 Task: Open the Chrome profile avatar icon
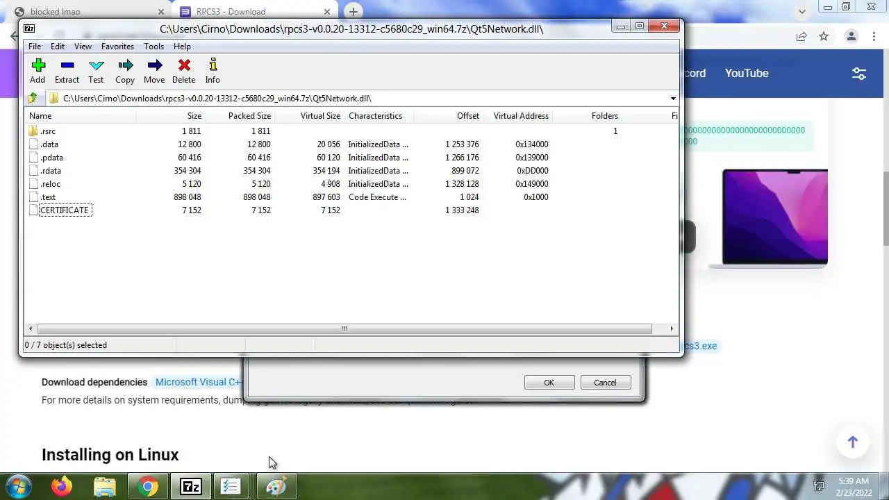[851, 36]
